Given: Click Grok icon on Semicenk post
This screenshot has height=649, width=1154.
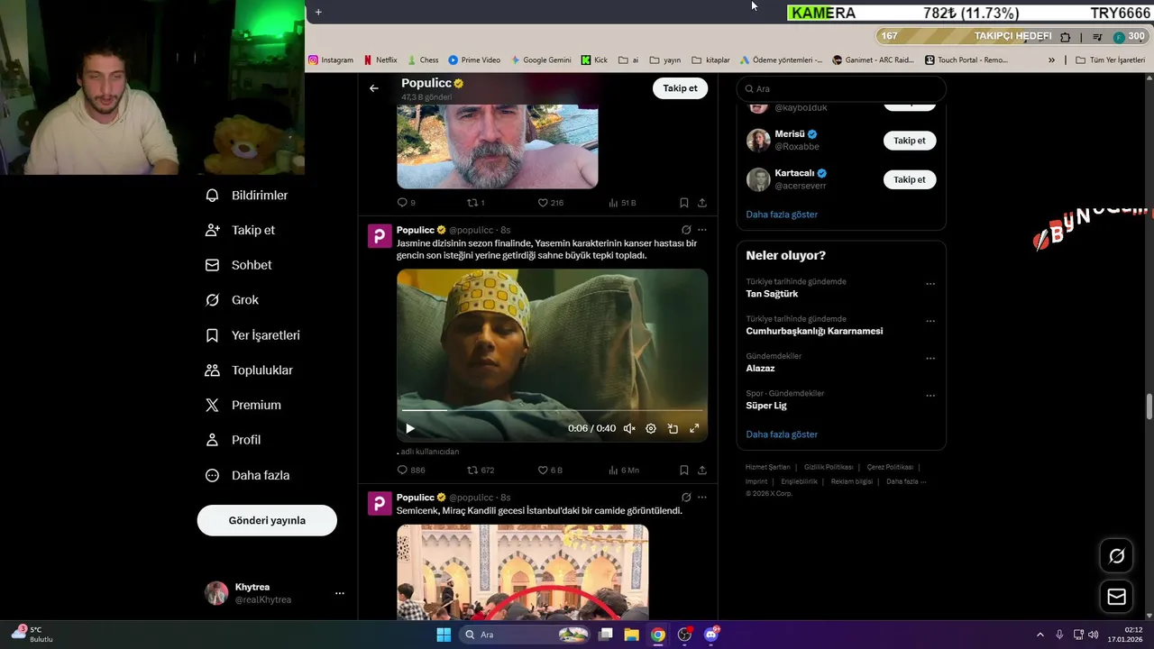Looking at the screenshot, I should coord(686,497).
